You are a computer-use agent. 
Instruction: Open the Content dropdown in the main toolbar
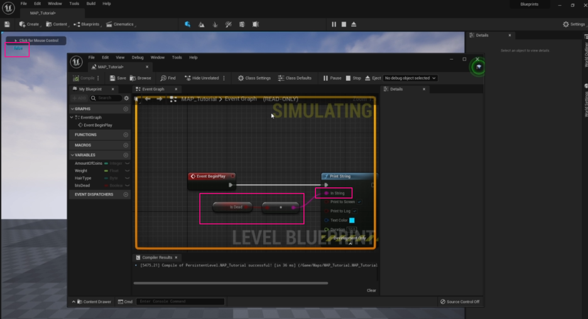point(57,24)
